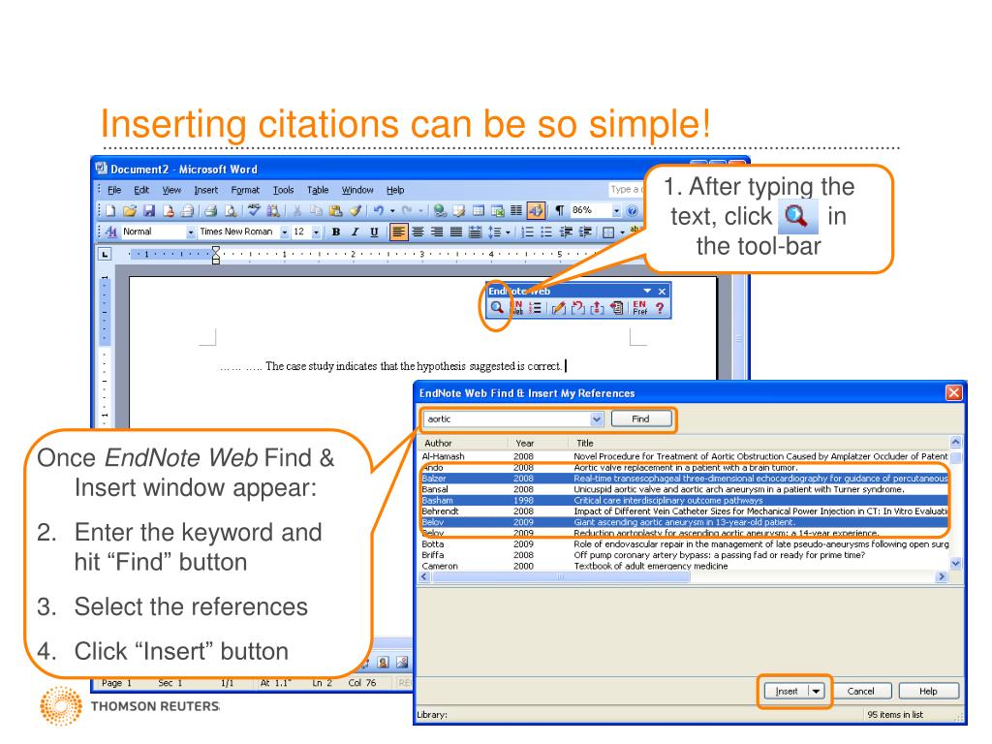
Task: Select the Behrendt 2008 reference row
Action: point(685,511)
